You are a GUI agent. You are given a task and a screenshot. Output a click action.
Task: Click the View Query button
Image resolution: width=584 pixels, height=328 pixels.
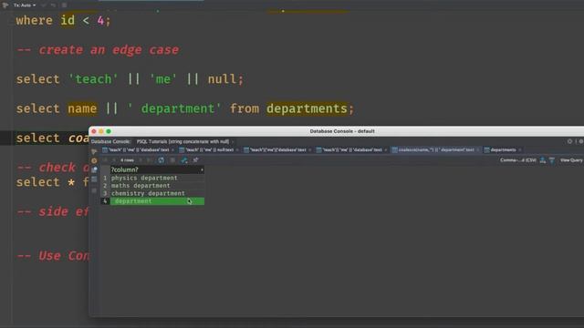(x=571, y=160)
